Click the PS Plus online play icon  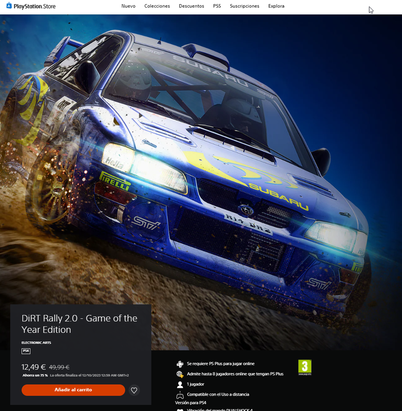[x=180, y=364]
